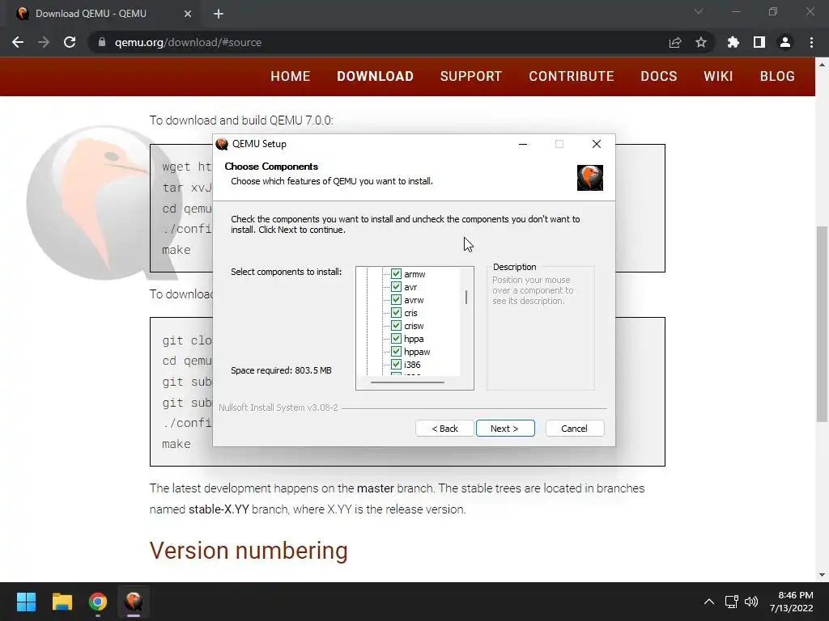Open clock and date 8:46 PM
This screenshot has height=621, width=829.
792,602
